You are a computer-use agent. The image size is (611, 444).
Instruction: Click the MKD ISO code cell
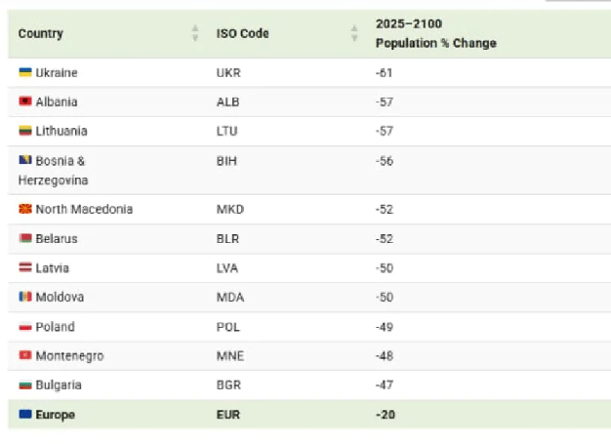click(230, 209)
